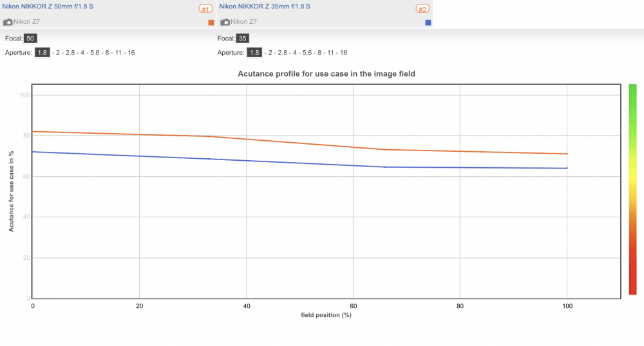Click the chart title 'Acutance profile for use case'
Viewport: 644px width, 346px height.
click(327, 74)
